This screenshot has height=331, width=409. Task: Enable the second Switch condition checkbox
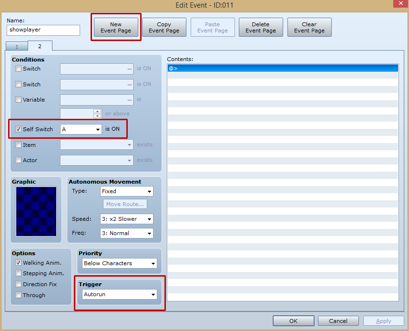click(x=18, y=84)
